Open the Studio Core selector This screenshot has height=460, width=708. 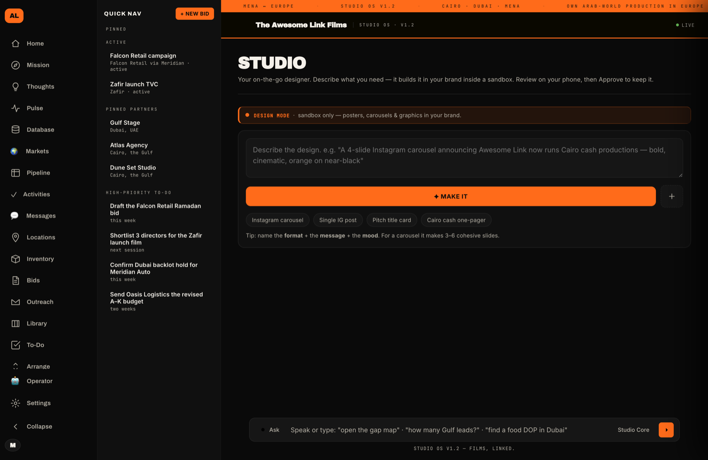point(633,430)
